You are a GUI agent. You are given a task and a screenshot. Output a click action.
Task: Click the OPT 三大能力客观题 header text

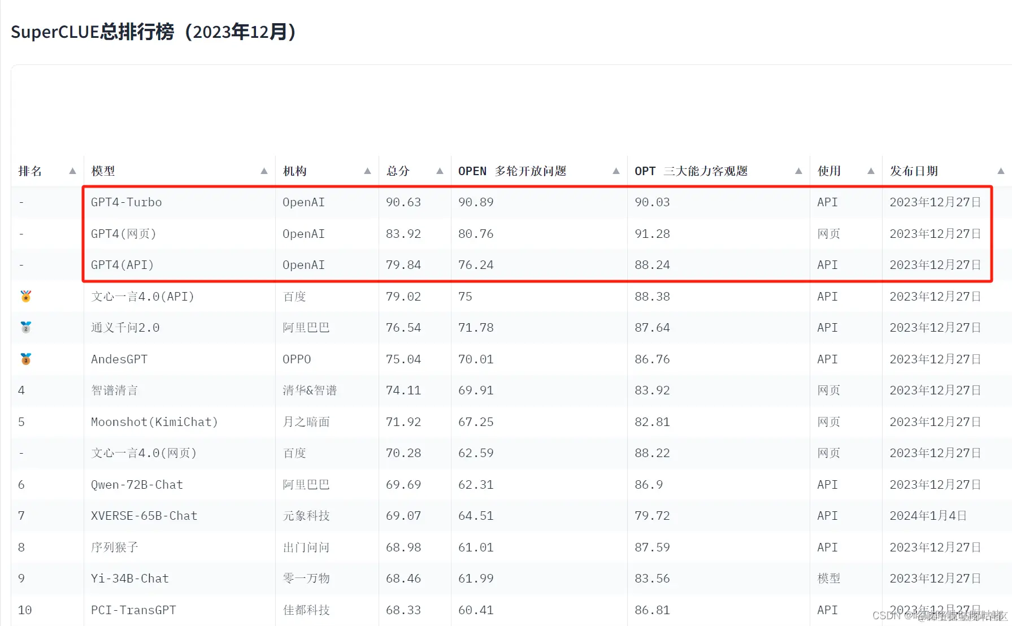point(691,171)
